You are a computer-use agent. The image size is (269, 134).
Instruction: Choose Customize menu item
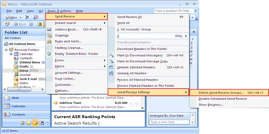click(x=77, y=85)
